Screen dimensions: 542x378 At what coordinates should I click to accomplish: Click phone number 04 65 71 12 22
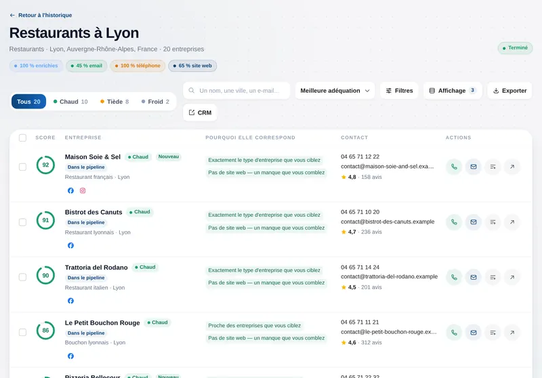[360, 157]
